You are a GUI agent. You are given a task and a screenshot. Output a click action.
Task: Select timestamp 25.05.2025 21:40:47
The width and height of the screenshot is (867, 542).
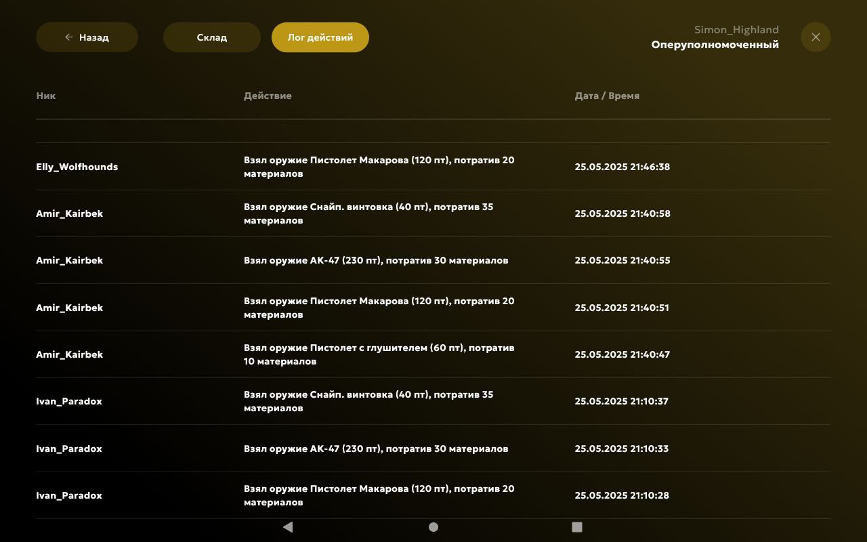622,354
